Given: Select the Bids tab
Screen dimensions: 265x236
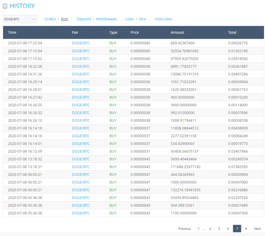Looking at the screenshot, I should 65,19.
